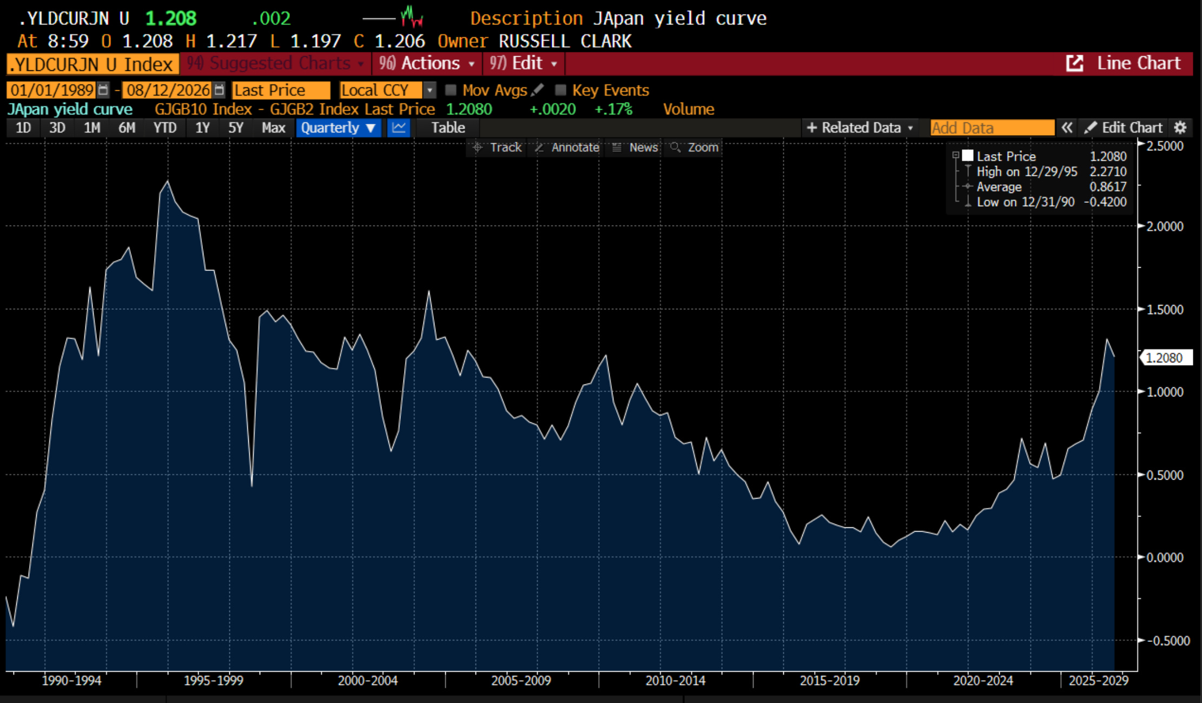Open the Local CCY currency dropdown arrow
Screen dimensions: 1202x703
point(430,90)
